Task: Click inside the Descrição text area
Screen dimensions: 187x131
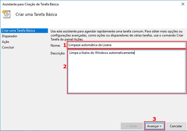Action: (127, 71)
